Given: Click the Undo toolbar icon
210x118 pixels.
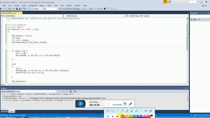Looking at the screenshot, I should 24,9.
